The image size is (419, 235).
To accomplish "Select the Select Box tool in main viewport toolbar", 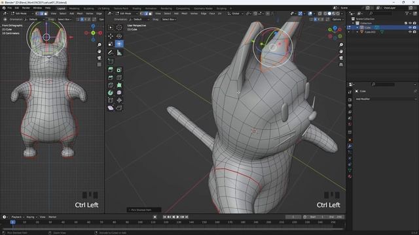I will [x=111, y=27].
